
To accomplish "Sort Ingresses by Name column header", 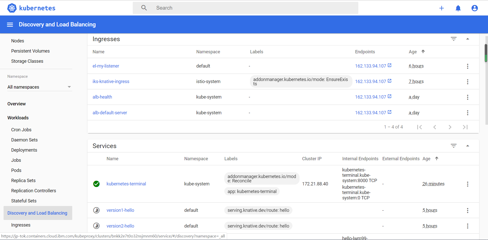I will click(98, 52).
